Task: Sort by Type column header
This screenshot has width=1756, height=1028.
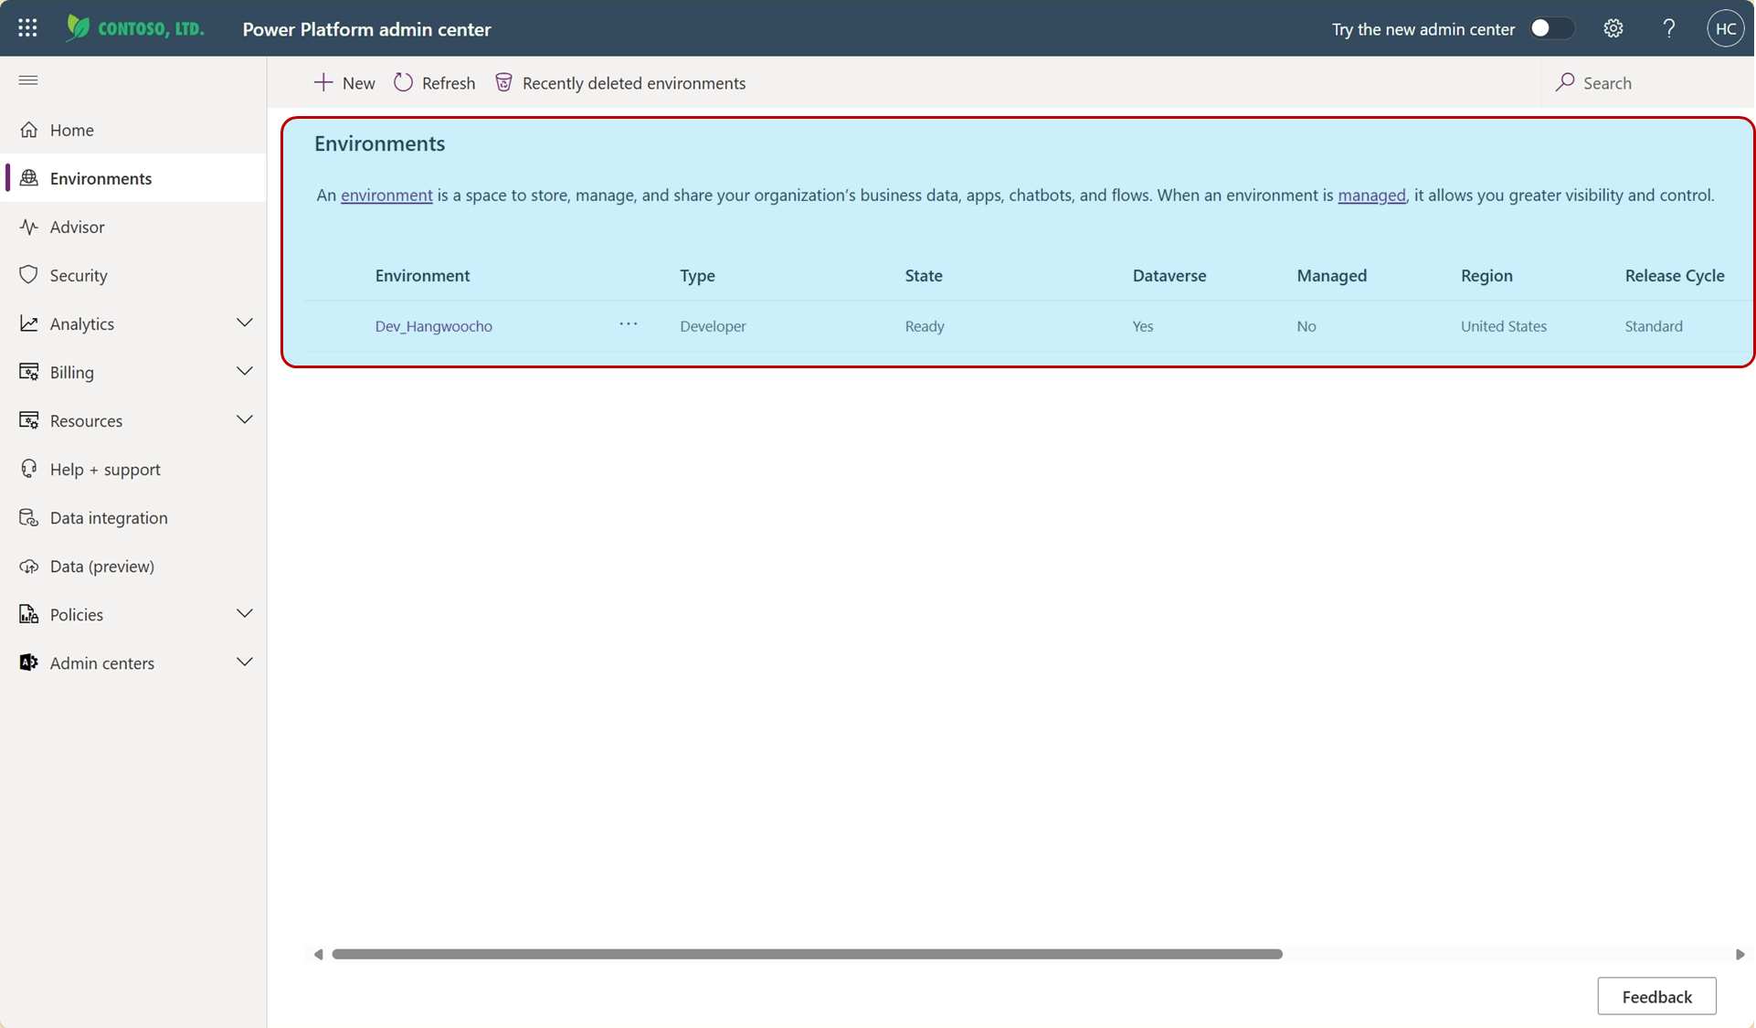Action: (x=697, y=275)
